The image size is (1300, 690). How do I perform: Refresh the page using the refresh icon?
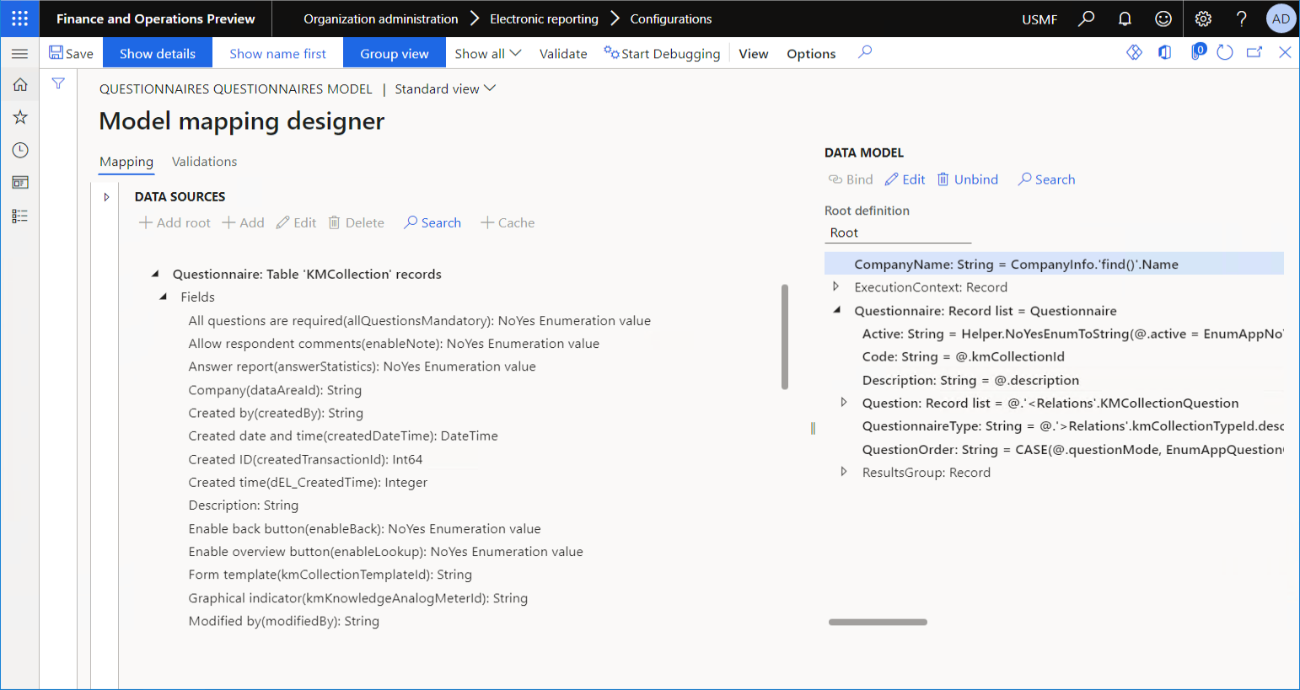(x=1225, y=52)
